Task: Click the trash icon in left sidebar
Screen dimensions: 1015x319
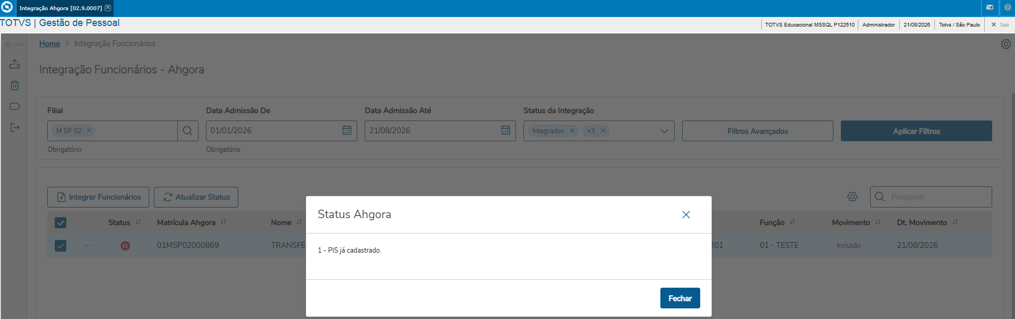Action: click(15, 85)
